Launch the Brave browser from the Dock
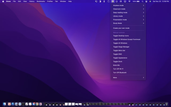This screenshot has height=107, width=171. point(9,104)
